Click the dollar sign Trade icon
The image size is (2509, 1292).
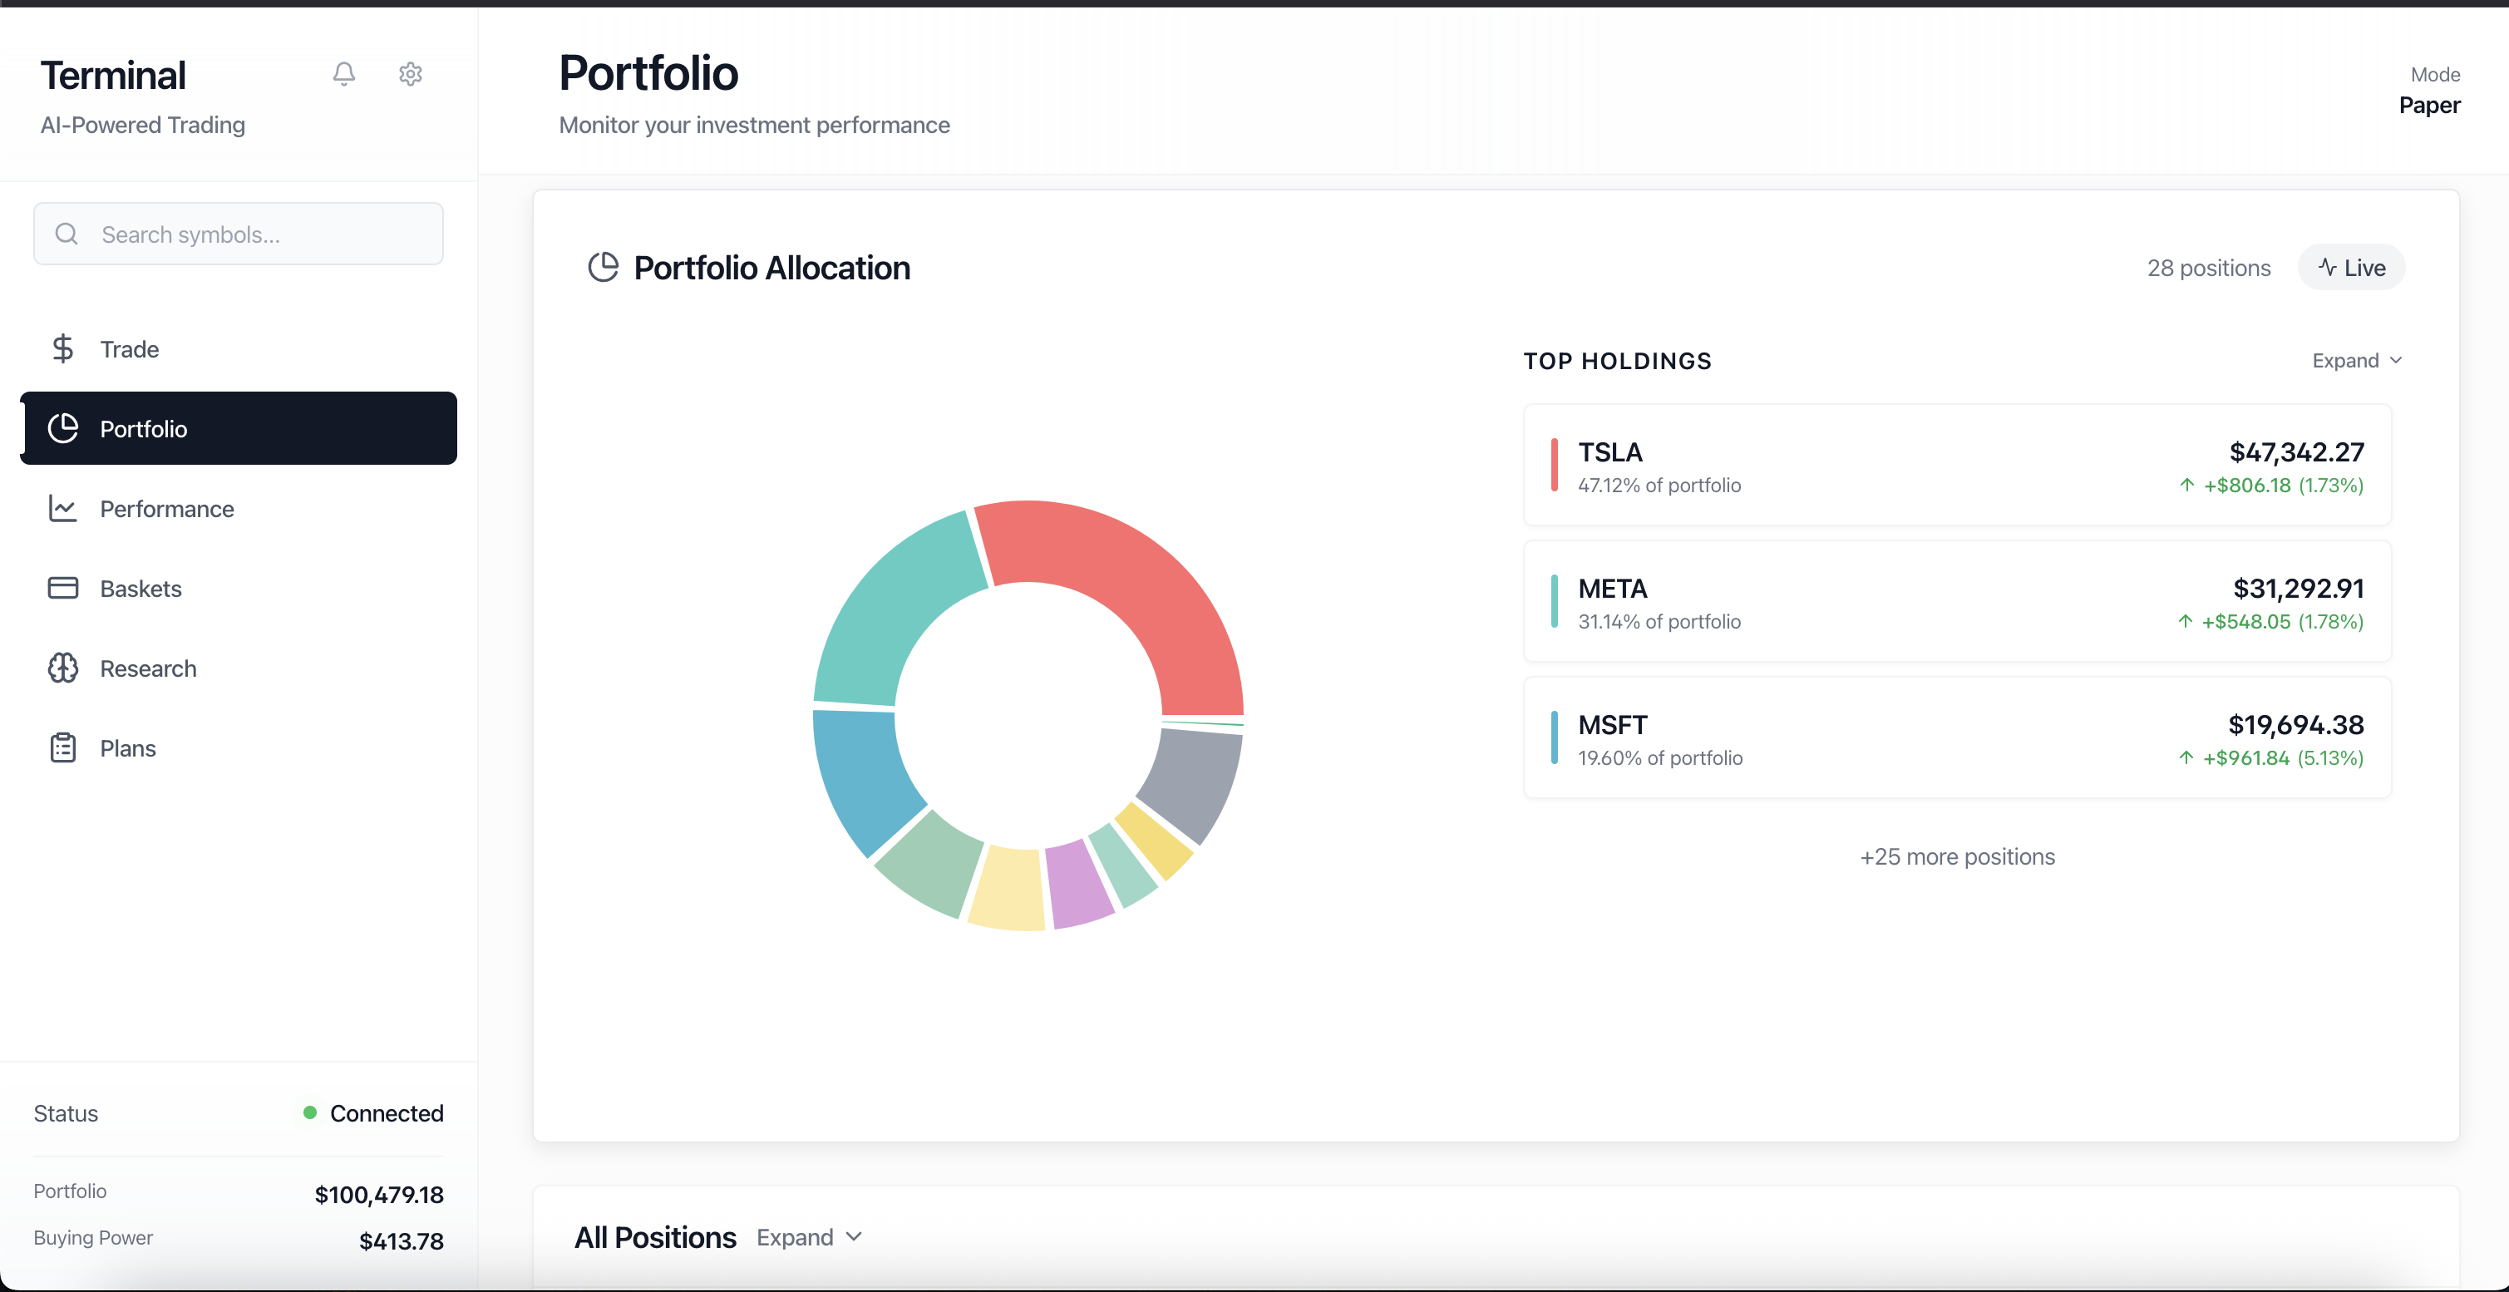tap(63, 349)
